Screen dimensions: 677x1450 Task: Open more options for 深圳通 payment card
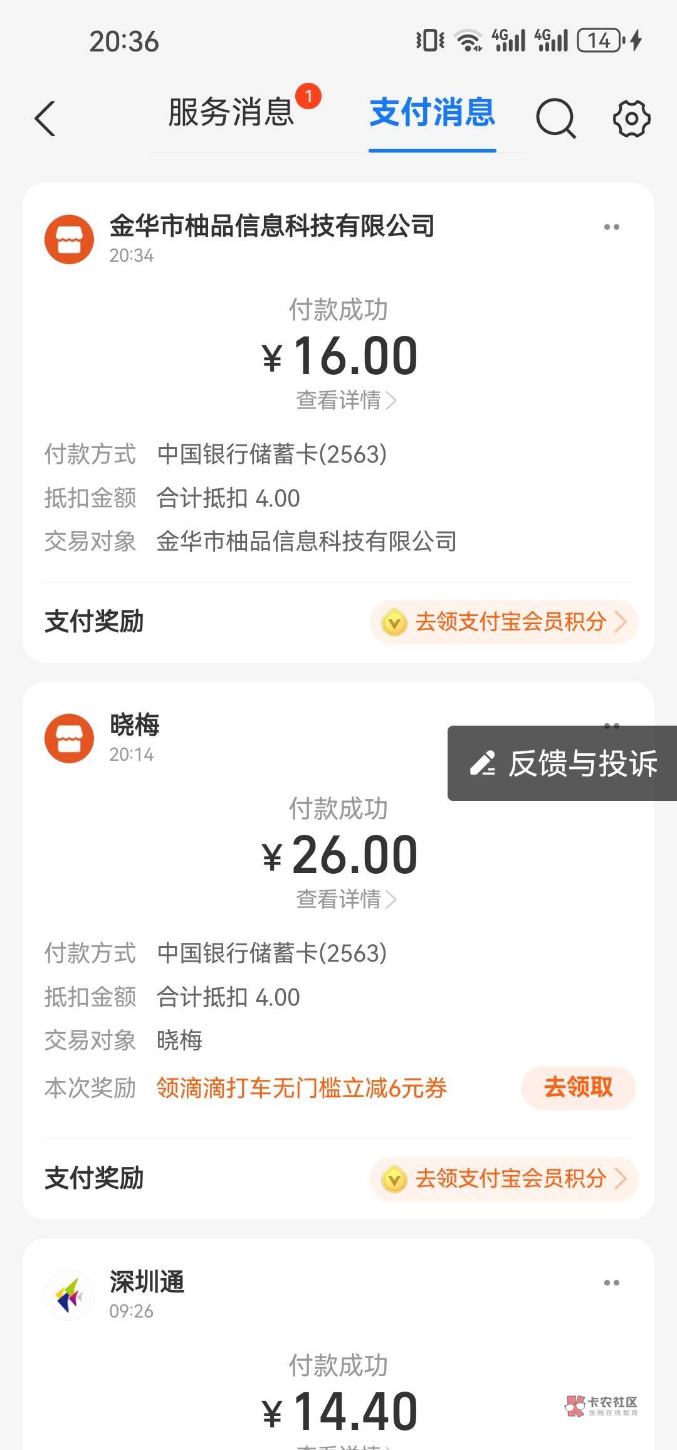[611, 1282]
